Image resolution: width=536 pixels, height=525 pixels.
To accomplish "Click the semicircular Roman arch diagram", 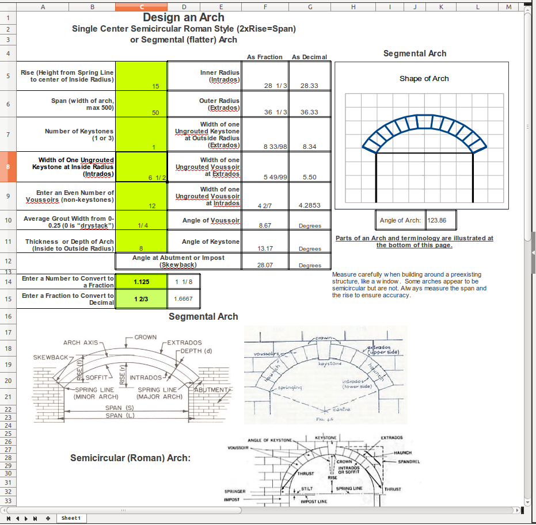I will point(321,470).
